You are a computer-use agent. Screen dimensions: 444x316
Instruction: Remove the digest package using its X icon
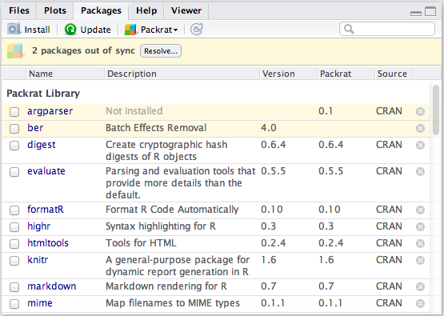point(420,146)
